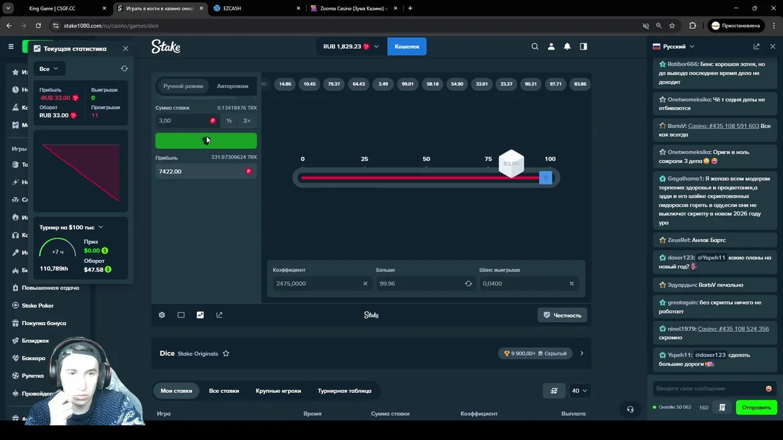Close the chat panel
Screen dimensions: 783x440
click(x=773, y=46)
